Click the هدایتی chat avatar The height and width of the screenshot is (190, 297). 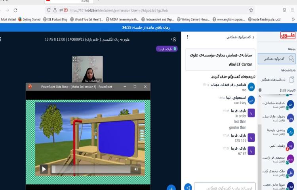251,87
